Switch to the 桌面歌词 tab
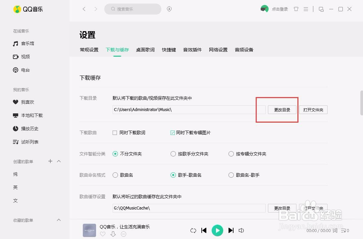 [x=145, y=50]
